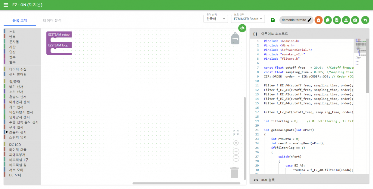Center the workspace with the target icon
Viewport: 373px width, 189px height.
click(236, 143)
